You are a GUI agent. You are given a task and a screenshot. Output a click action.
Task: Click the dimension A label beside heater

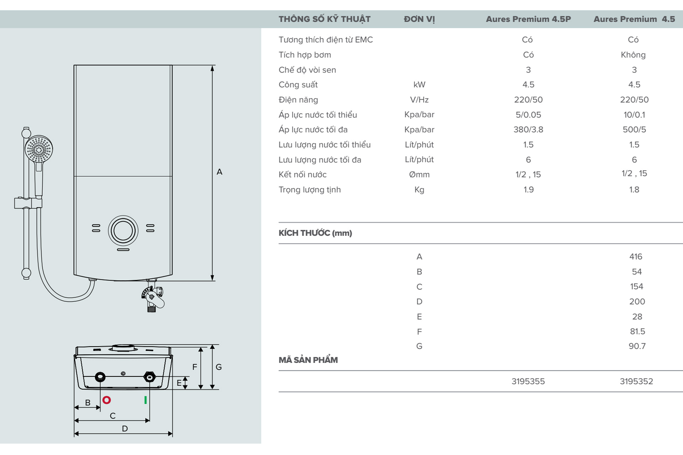[219, 172]
